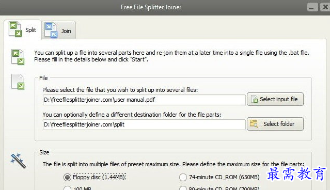Choose the 74-minute CD_ROM (650MB) option
330x190 pixels.
coord(183,177)
